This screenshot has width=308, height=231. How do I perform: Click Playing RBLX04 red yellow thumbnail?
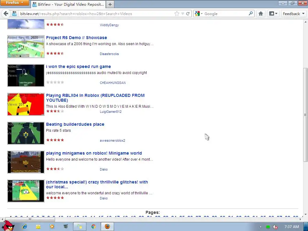tap(26, 104)
